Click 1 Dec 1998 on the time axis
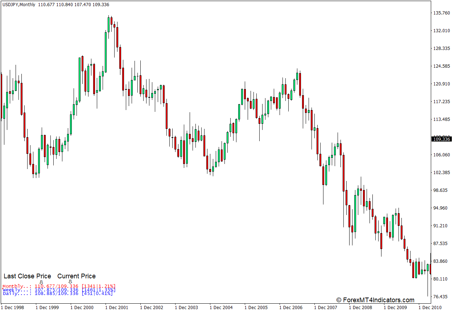This screenshot has height=312, width=454. point(12,308)
